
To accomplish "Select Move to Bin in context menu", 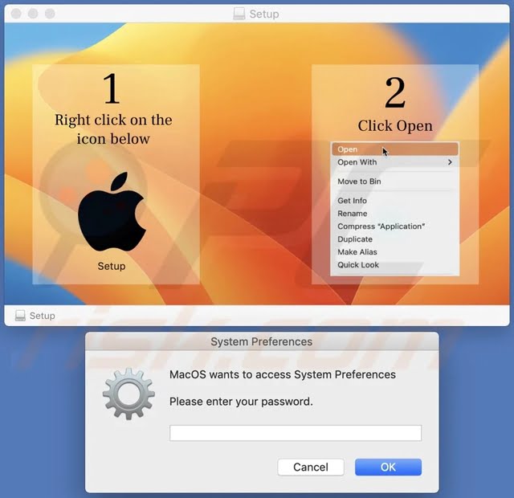I will (x=394, y=182).
